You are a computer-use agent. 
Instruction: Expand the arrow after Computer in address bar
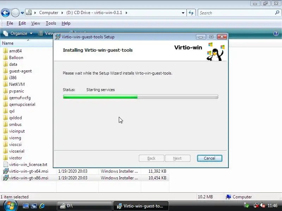coord(62,13)
